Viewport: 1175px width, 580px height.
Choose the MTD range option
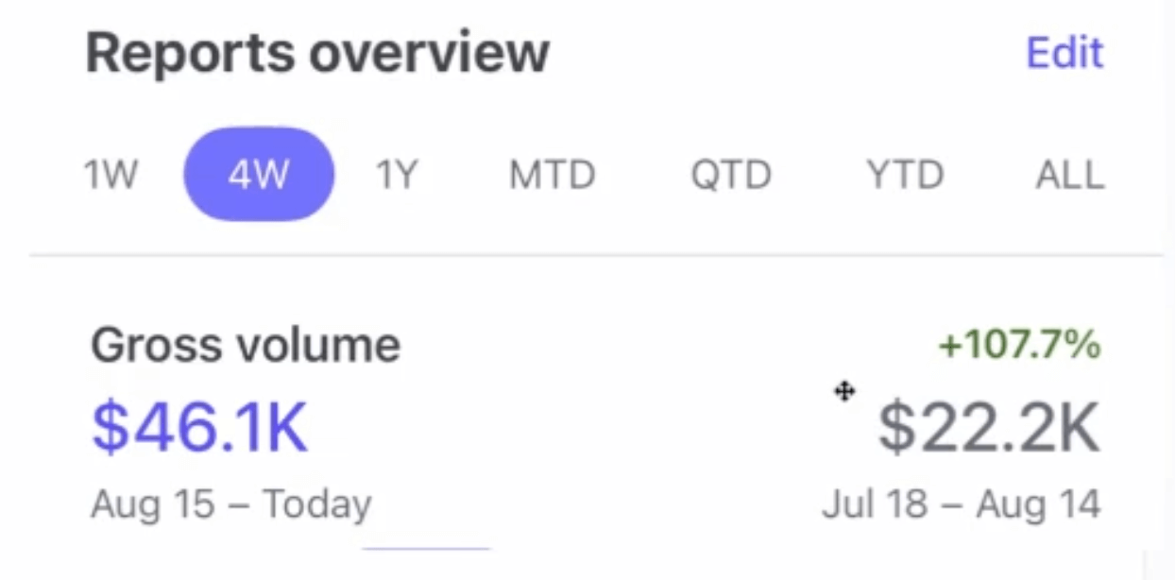click(552, 175)
